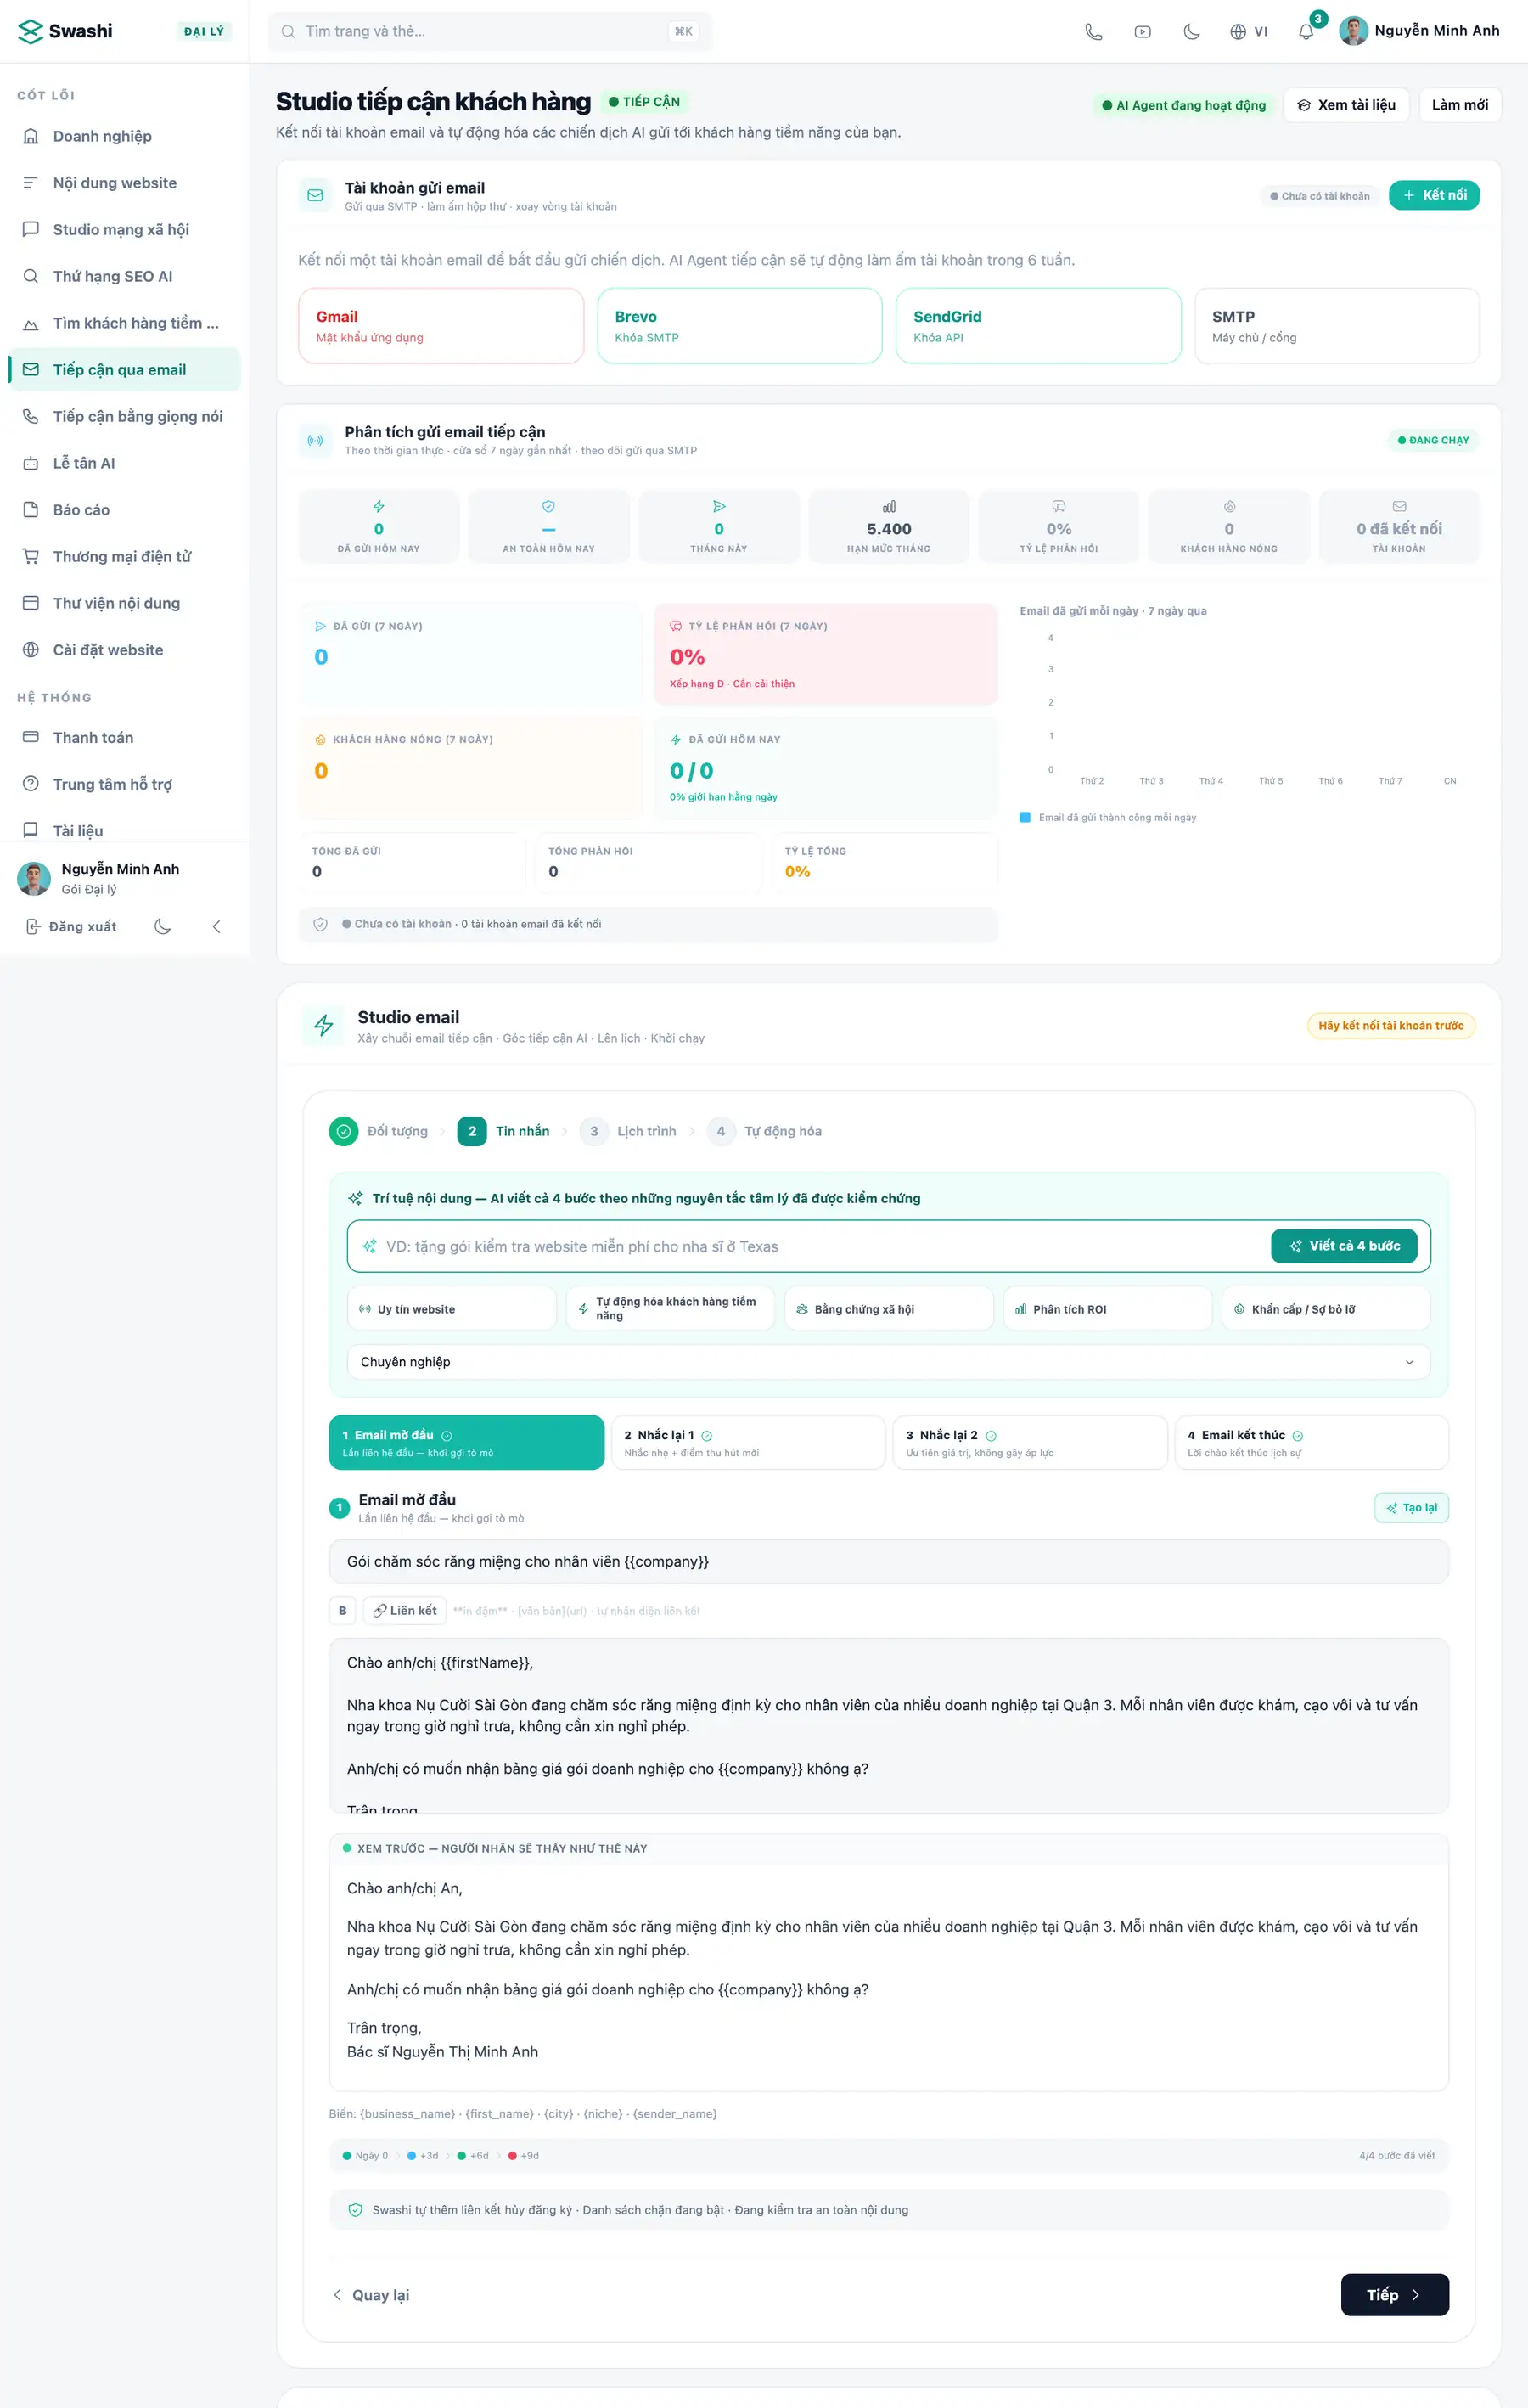Click the bold B formatting button
The image size is (1528, 2408).
tap(342, 1611)
